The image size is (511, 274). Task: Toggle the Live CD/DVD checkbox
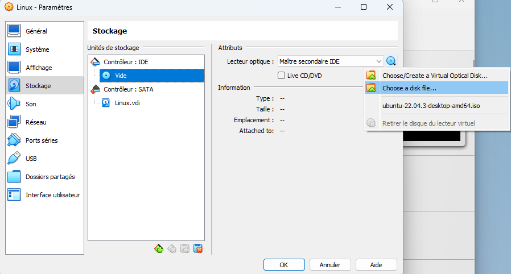[281, 76]
